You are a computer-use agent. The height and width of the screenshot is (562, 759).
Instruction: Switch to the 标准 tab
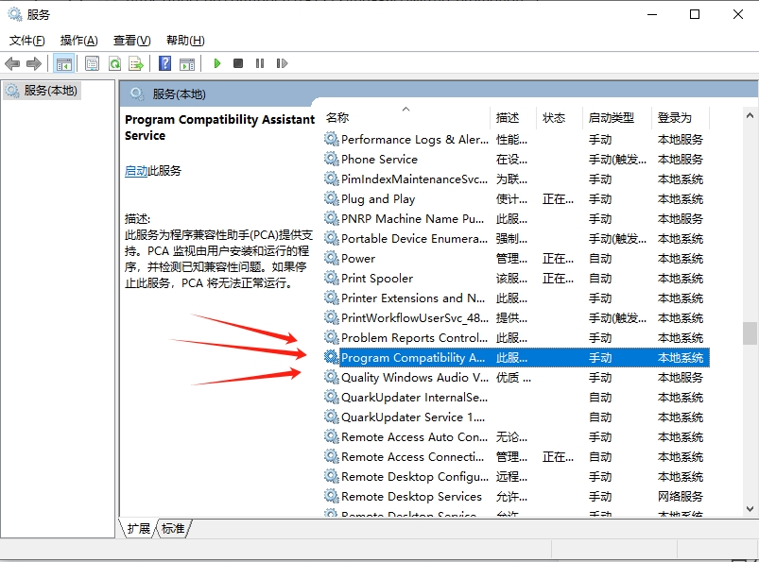173,529
